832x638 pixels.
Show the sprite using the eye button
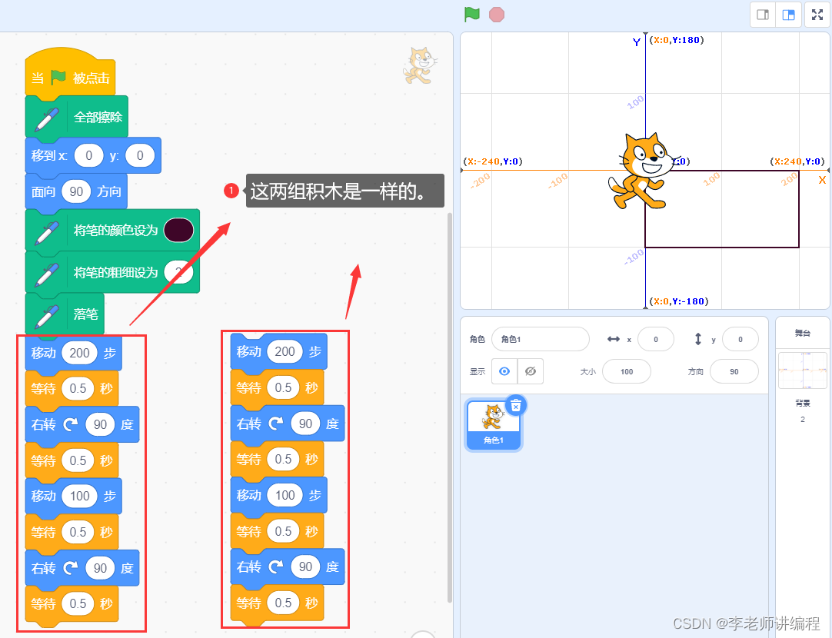[x=504, y=371]
